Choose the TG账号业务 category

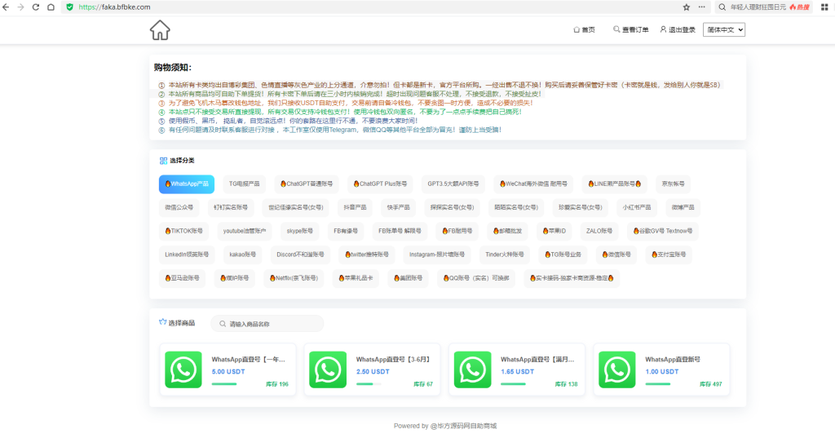pos(563,254)
